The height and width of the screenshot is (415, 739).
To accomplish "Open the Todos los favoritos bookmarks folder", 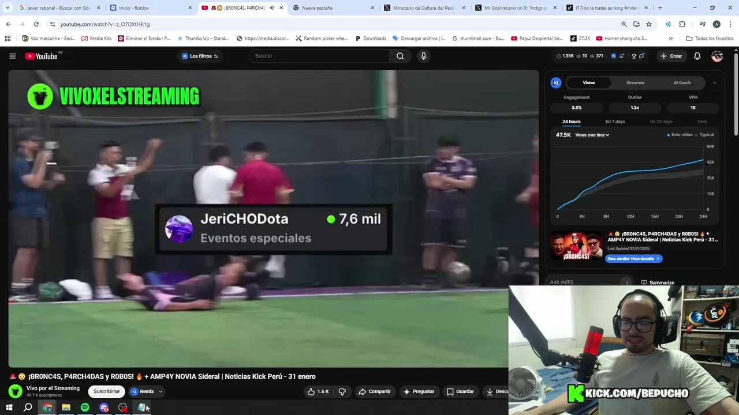I will pyautogui.click(x=710, y=38).
